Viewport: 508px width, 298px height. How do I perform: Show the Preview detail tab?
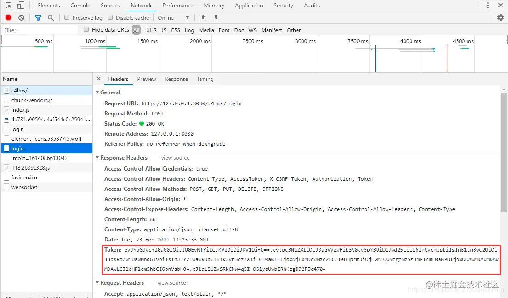147,79
